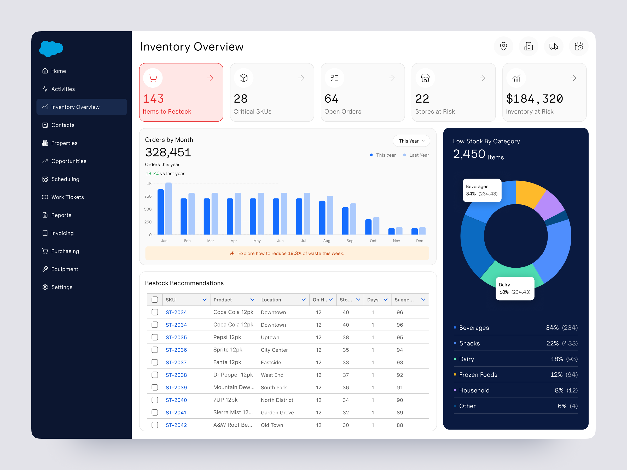Click the Explore how to reduce waste banner
The image size is (627, 470).
point(287,253)
